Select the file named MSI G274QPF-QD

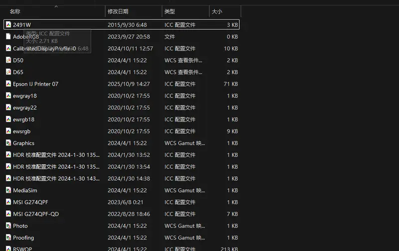click(x=36, y=214)
